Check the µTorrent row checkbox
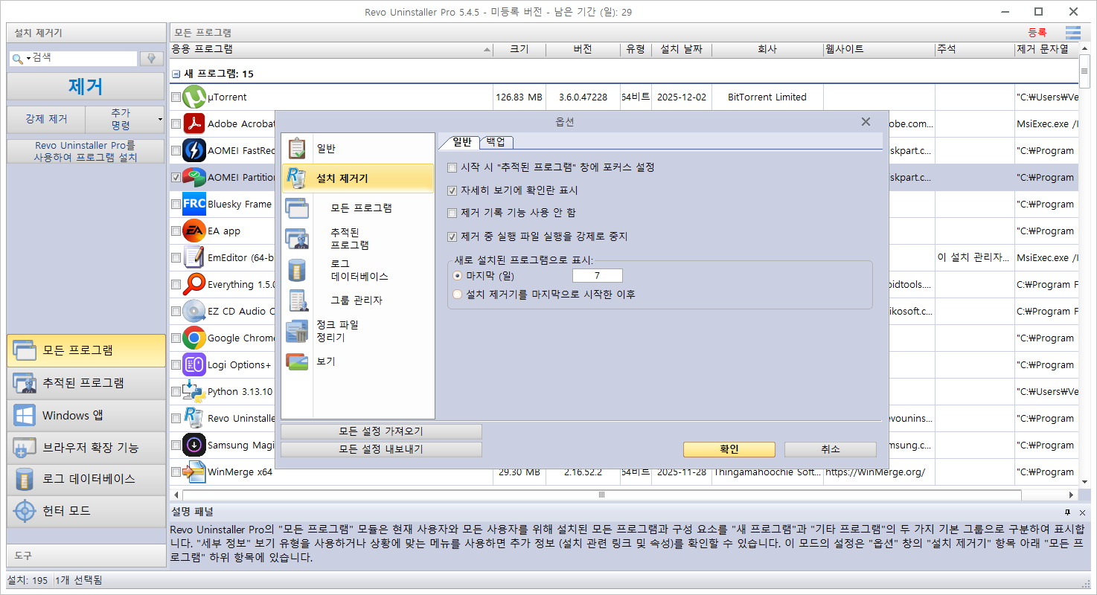 click(x=176, y=97)
